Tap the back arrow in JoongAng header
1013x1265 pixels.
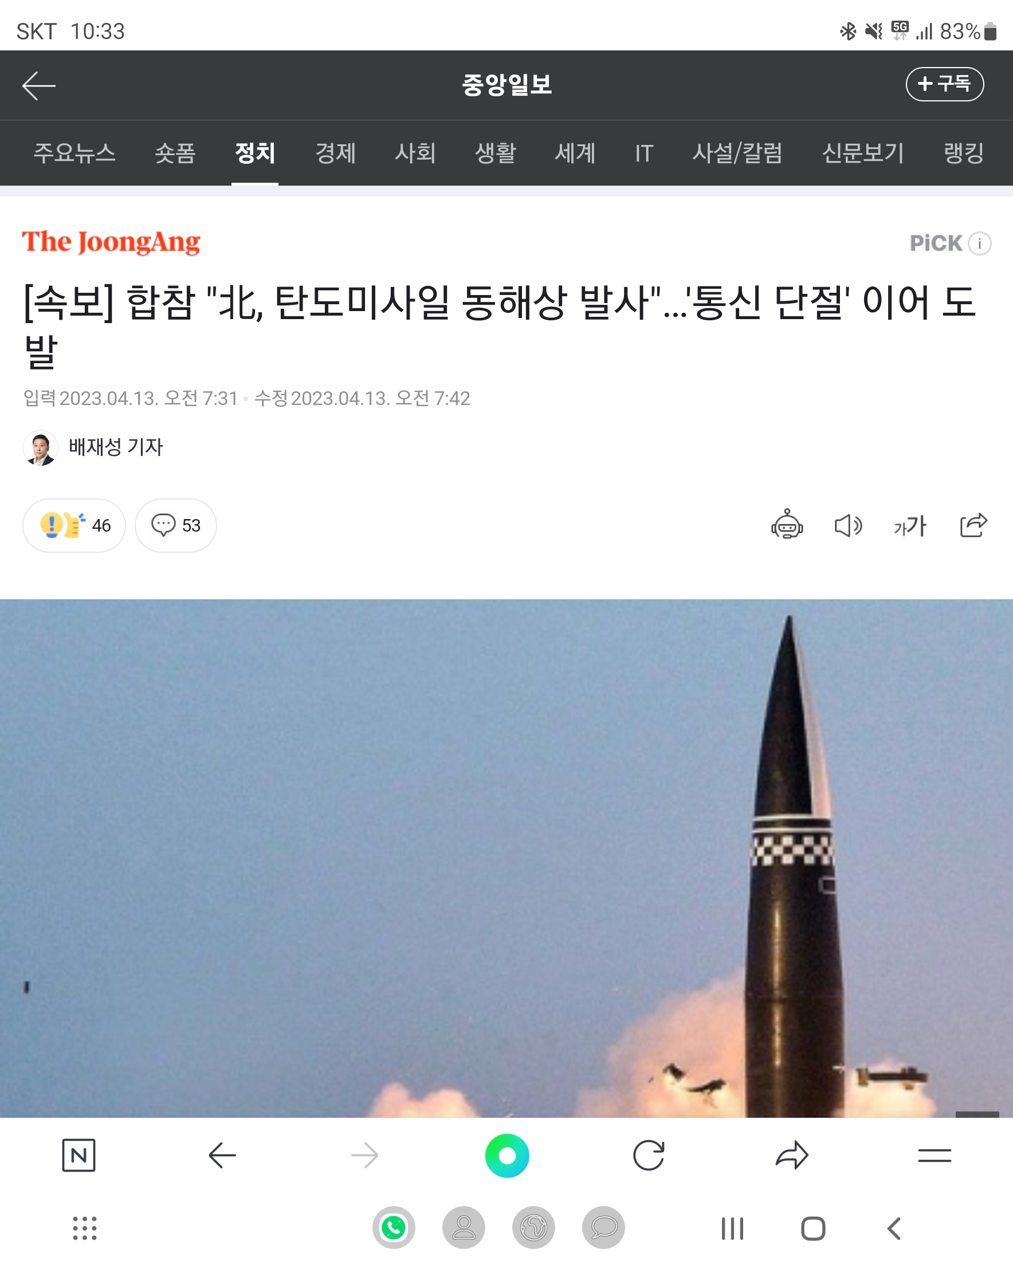point(39,86)
